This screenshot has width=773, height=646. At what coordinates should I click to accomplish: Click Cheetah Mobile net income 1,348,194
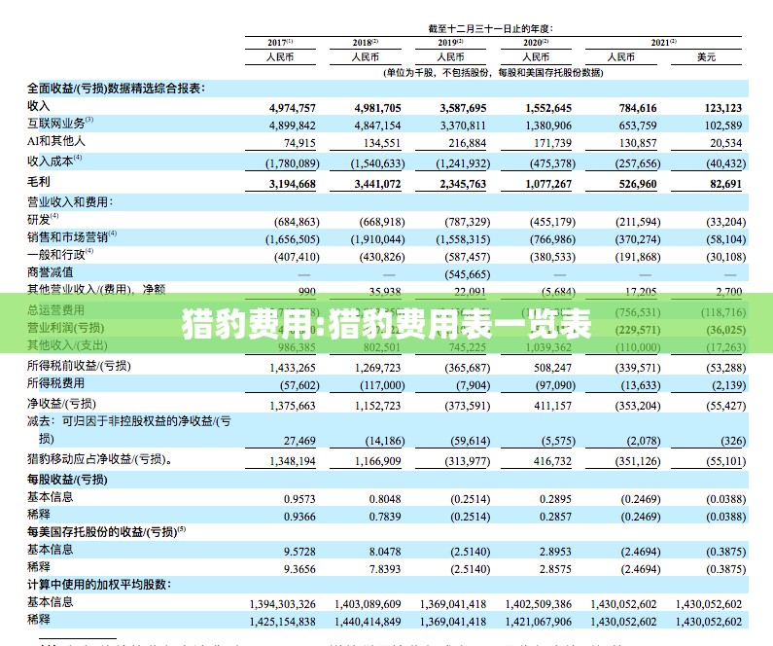[293, 461]
